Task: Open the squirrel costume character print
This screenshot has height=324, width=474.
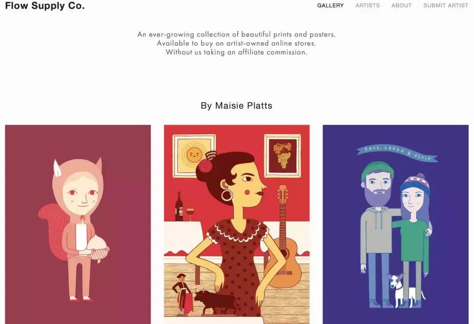Action: [78, 224]
